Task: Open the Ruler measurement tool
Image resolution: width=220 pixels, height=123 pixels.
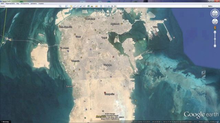Action: tap(101, 6)
